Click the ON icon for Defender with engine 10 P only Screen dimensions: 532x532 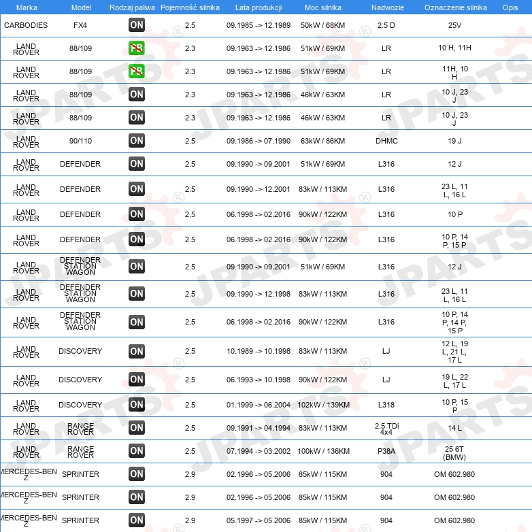point(136,214)
